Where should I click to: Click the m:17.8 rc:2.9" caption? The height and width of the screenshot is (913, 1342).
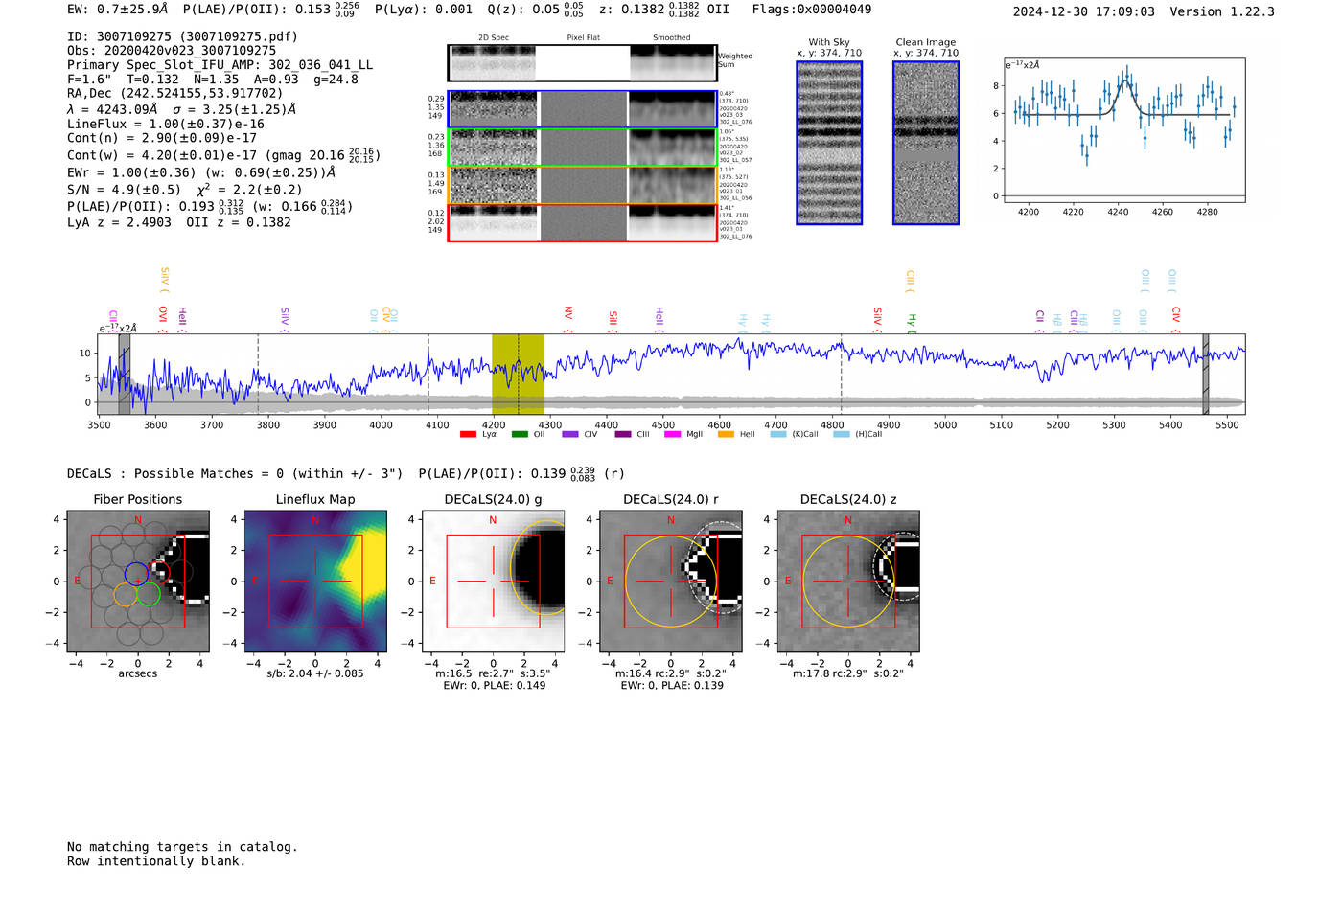click(x=847, y=673)
